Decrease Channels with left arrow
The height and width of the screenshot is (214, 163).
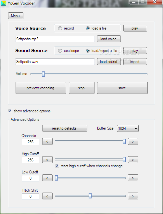(x=47, y=142)
